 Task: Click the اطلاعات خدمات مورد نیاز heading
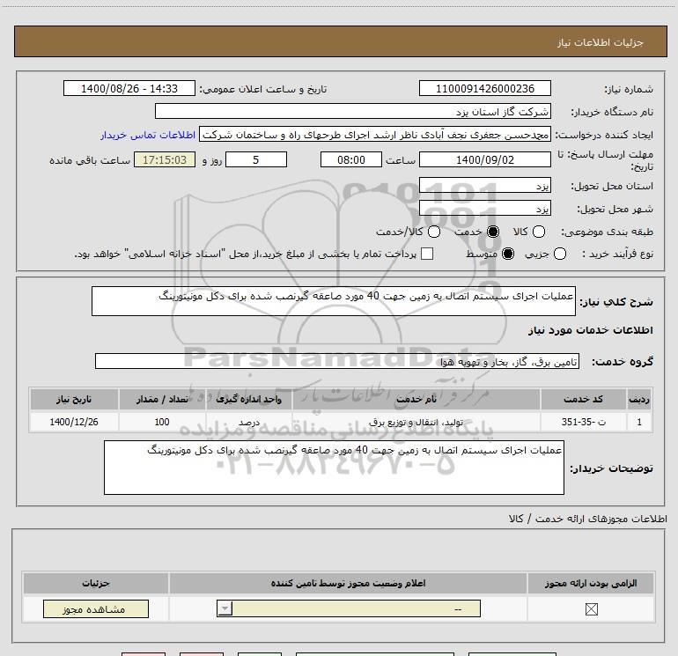(x=591, y=330)
